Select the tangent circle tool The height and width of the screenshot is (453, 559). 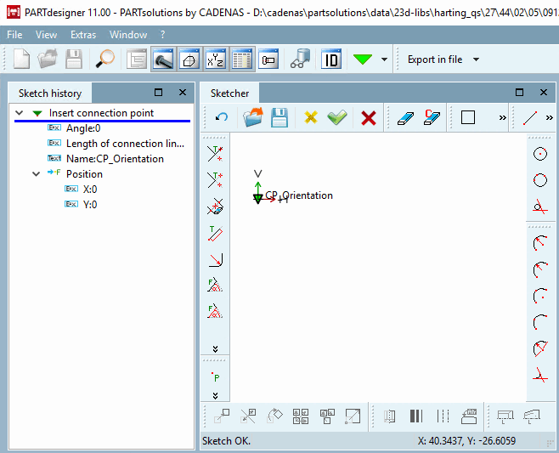[x=540, y=207]
